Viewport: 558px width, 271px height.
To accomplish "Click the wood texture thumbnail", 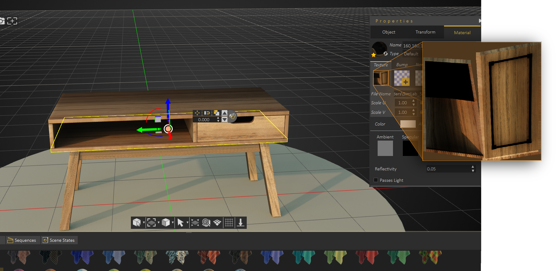I will coord(381,78).
